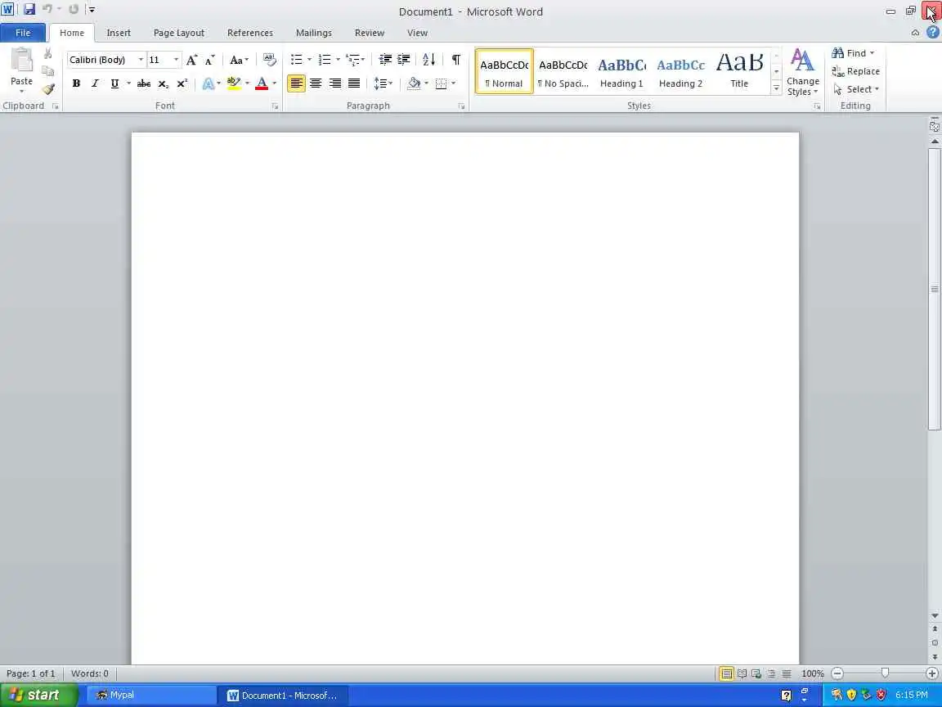The image size is (942, 707).
Task: Click the Cut scissors icon
Action: pos(48,53)
